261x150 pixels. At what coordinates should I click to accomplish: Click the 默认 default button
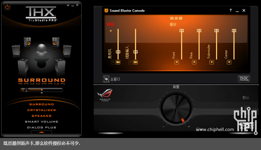coord(246,98)
